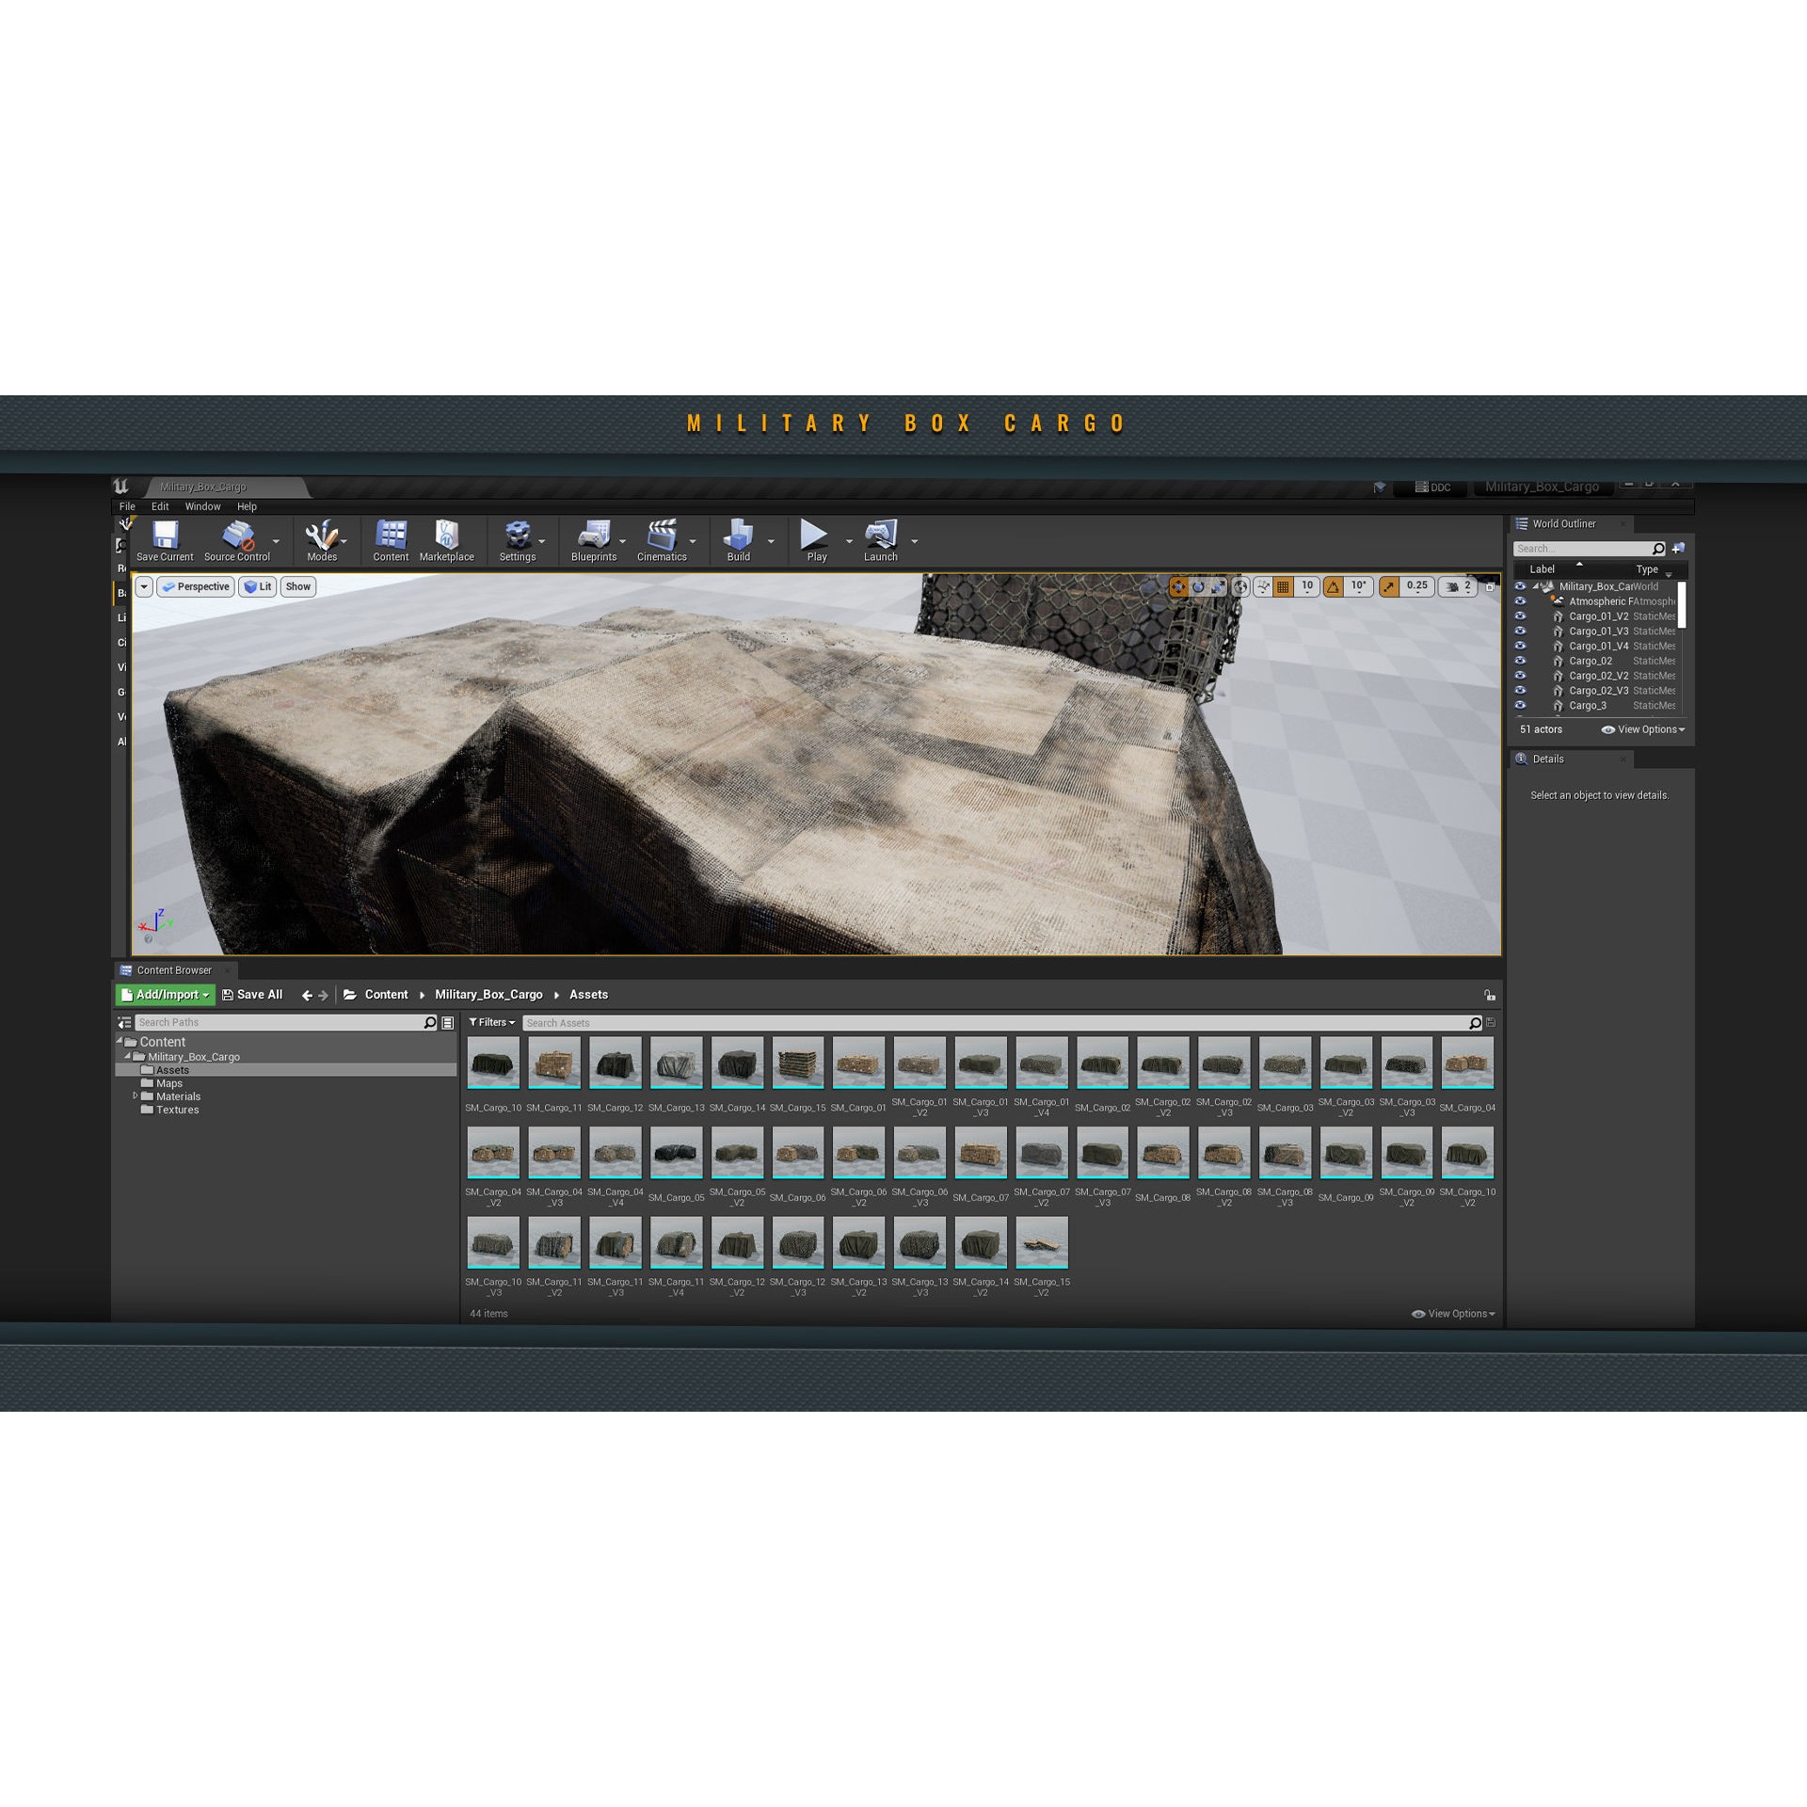Image resolution: width=1807 pixels, height=1807 pixels.
Task: Click the Show button in the viewport
Action: tap(298, 587)
